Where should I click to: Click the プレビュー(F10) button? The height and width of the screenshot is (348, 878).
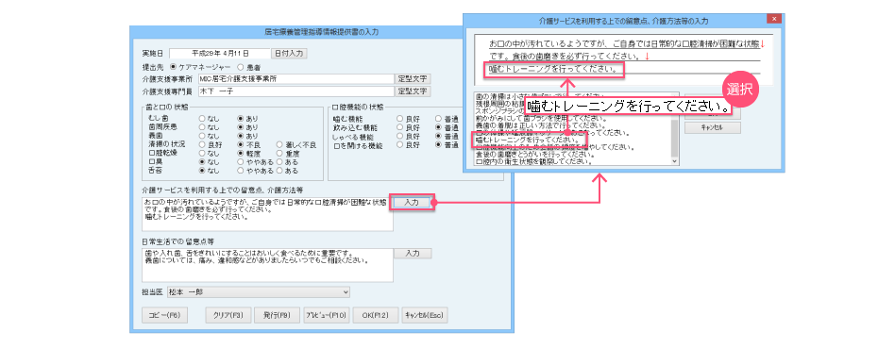point(326,316)
